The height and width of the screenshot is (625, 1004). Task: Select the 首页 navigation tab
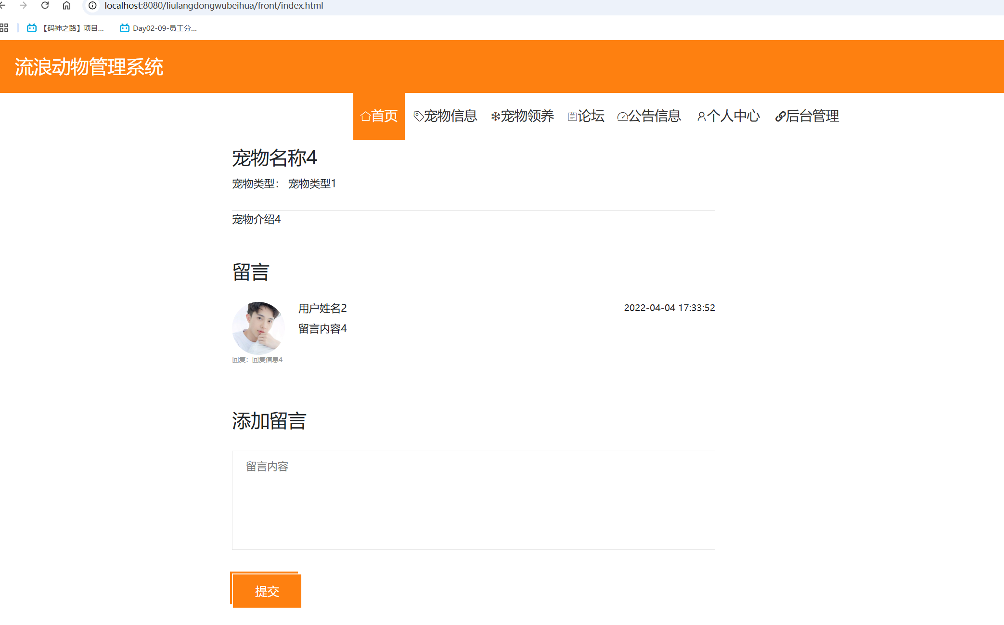pos(379,116)
